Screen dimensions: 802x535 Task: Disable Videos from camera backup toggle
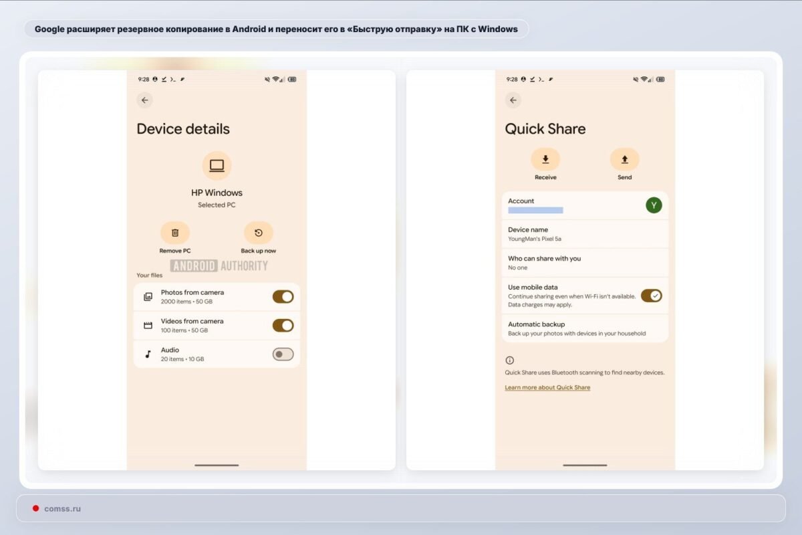283,326
